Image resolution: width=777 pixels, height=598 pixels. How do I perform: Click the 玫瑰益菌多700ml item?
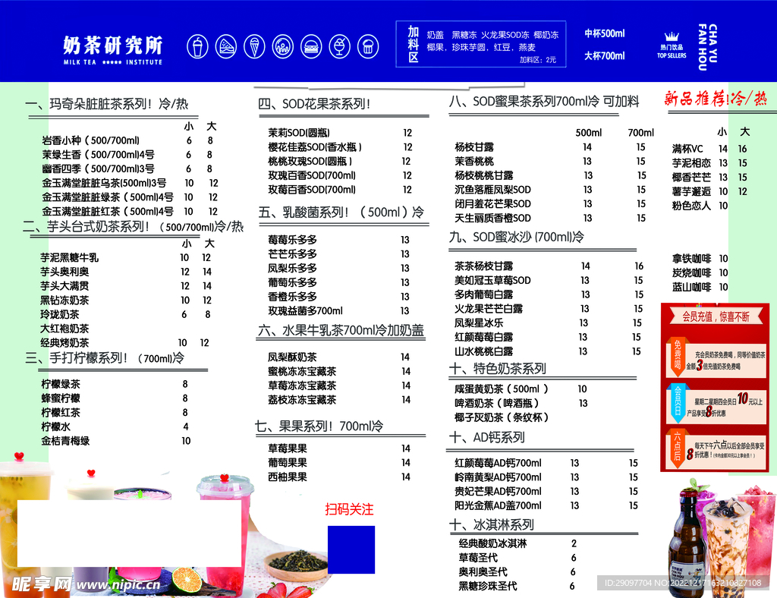(305, 311)
